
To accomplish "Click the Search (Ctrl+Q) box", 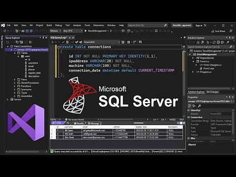I will coord(147,25).
